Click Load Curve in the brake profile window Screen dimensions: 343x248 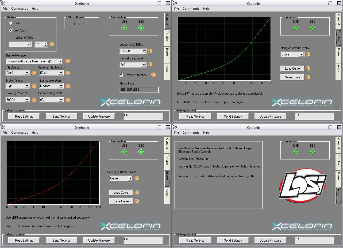coord(121,193)
